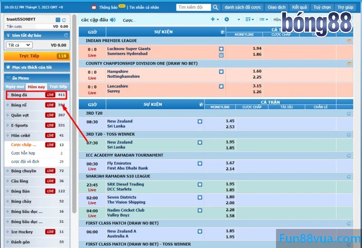Refresh the tóm tắt dự báo panel

pyautogui.click(x=67, y=35)
